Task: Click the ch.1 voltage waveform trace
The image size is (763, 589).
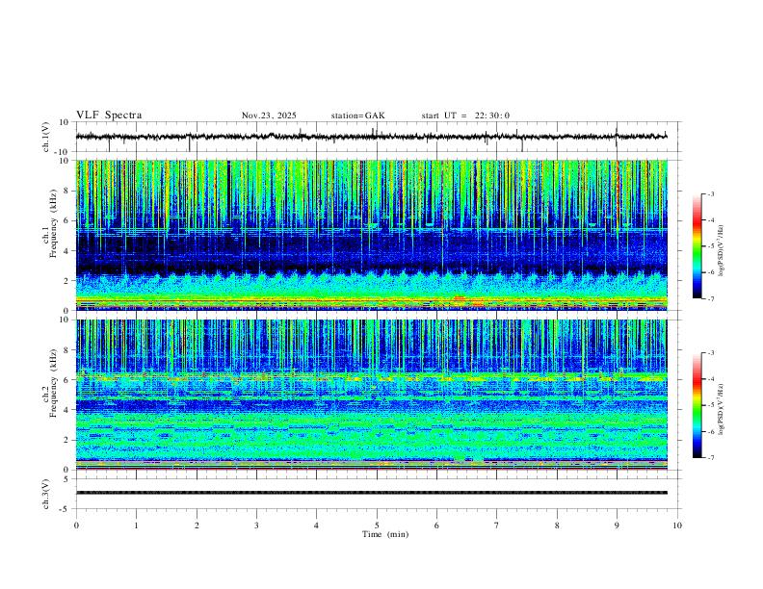Action: (371, 137)
